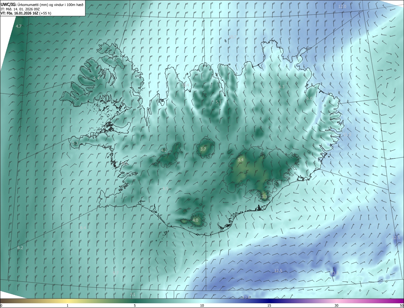Click the "30" tick on the color scale

point(336,305)
